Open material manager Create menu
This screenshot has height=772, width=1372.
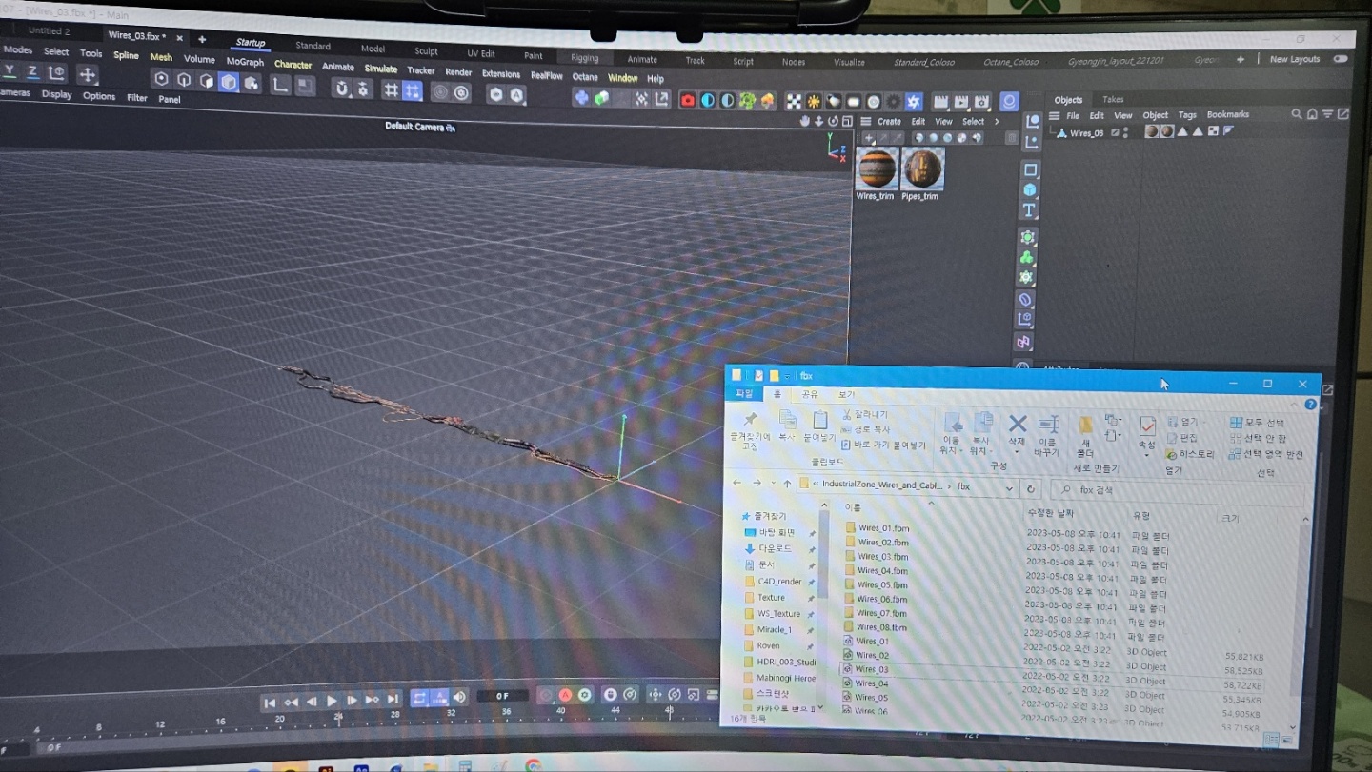click(889, 122)
